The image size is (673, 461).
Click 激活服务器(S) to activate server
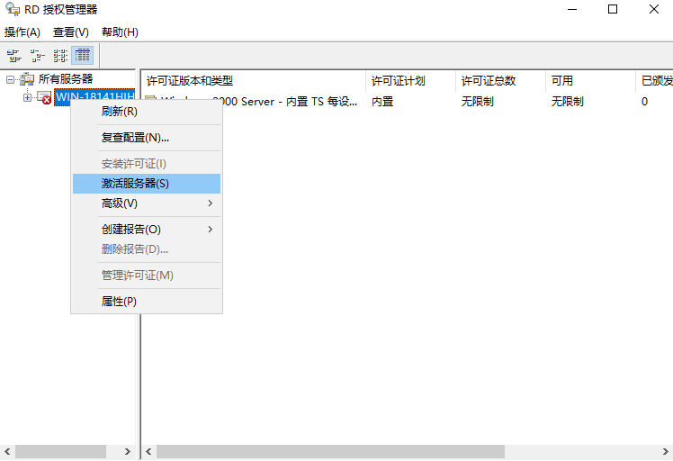click(147, 184)
